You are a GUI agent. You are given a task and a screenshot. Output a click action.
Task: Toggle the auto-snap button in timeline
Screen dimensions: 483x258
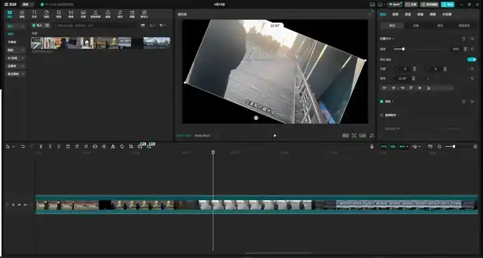tap(393, 146)
